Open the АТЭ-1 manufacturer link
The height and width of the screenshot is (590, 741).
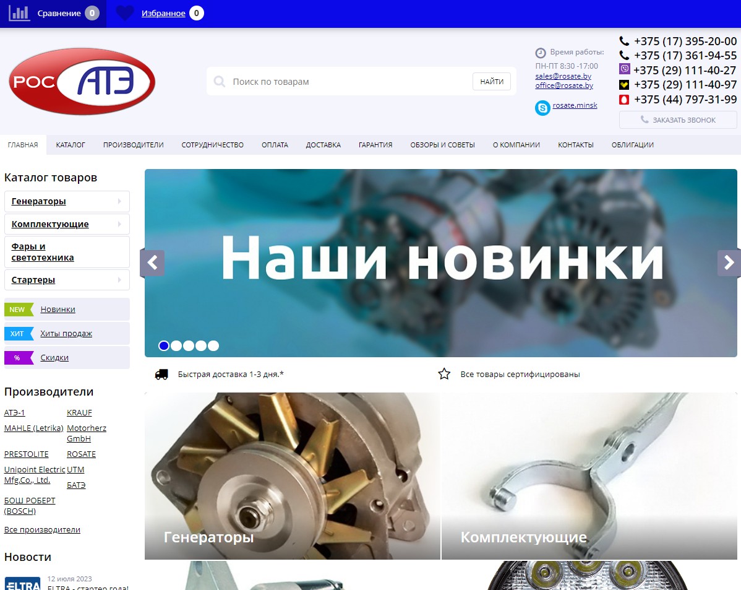[x=15, y=412]
